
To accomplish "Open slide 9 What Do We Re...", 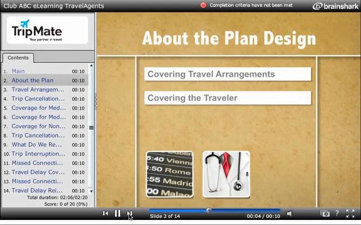I will [37, 145].
